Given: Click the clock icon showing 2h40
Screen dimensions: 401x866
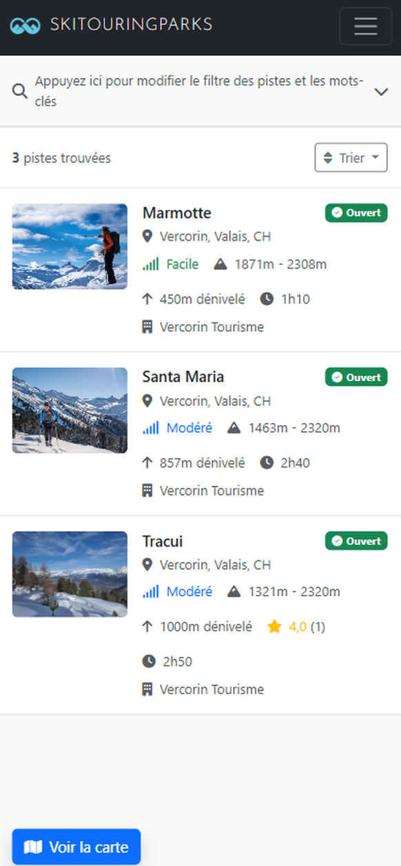Looking at the screenshot, I should [268, 462].
